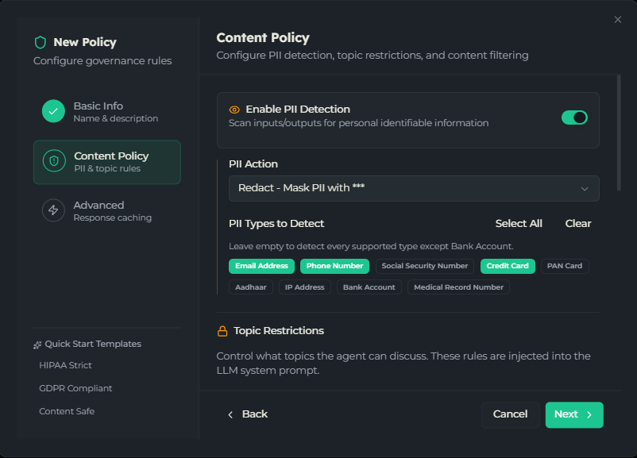
Task: Click the New Policy shield icon
Action: pos(41,42)
